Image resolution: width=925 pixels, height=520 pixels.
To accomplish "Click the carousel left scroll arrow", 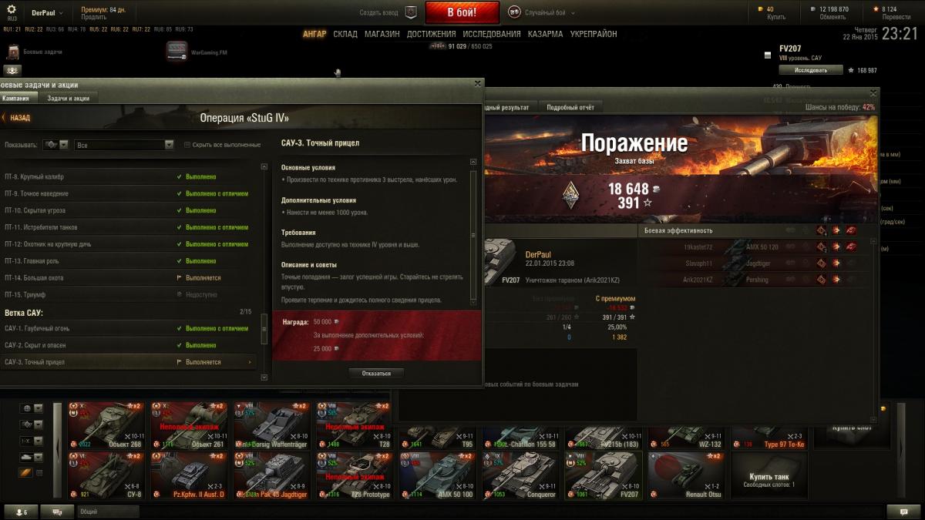I will pyautogui.click(x=58, y=451).
